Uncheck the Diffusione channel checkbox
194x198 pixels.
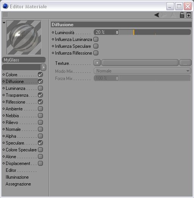41,82
